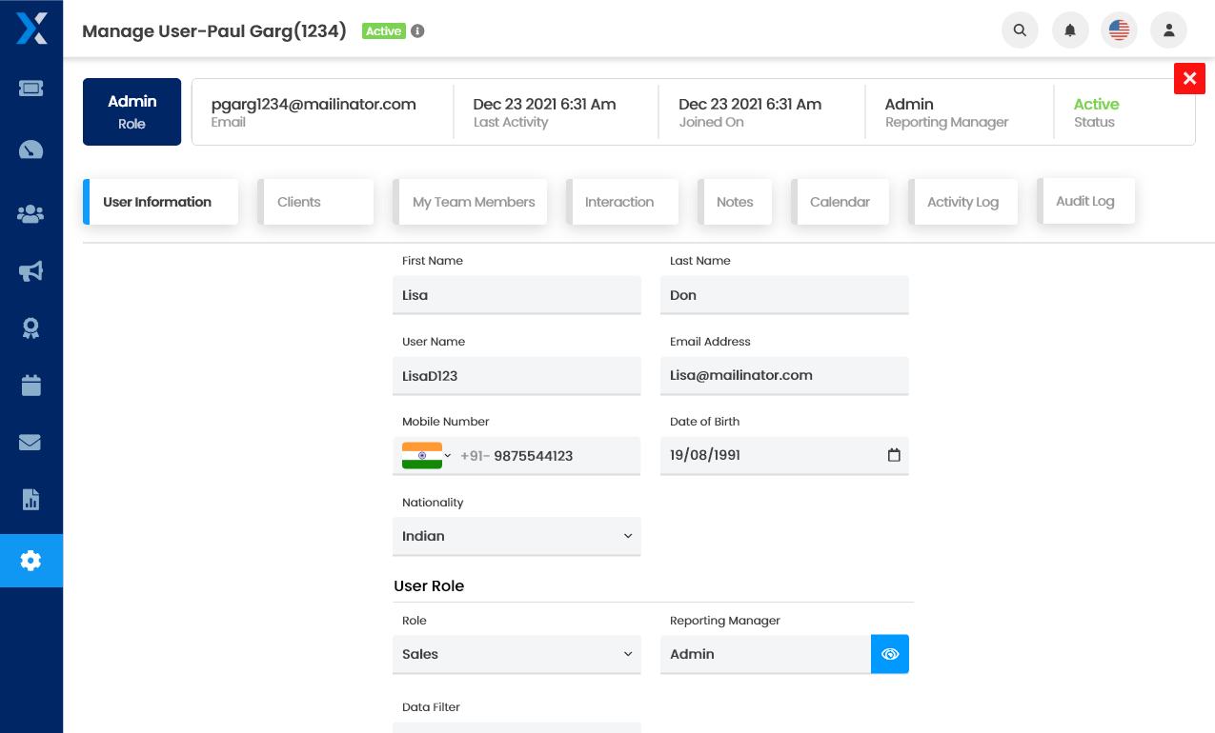The width and height of the screenshot is (1215, 733).
Task: Open the reports chart sidebar icon
Action: tap(30, 499)
